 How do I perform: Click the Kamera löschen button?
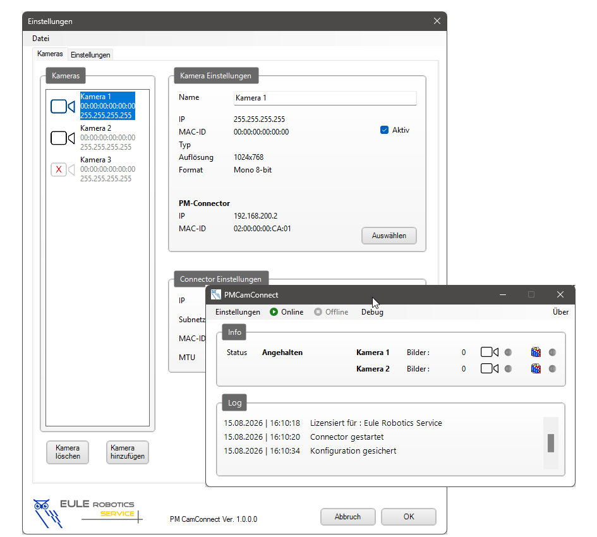(68, 452)
